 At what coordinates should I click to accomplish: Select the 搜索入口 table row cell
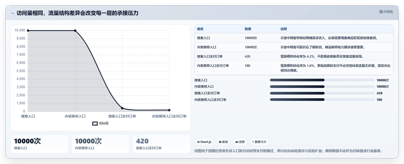203,38
